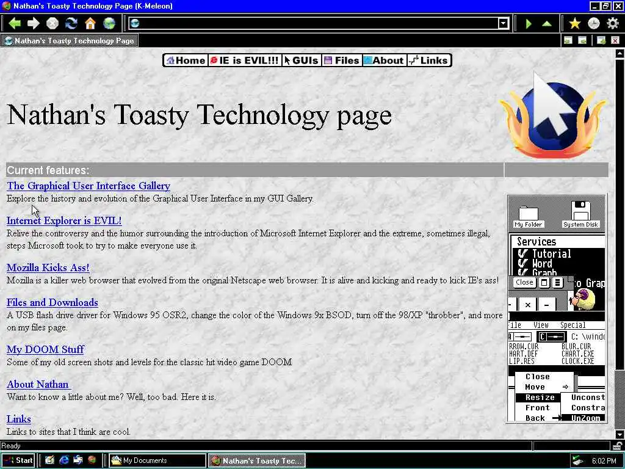Click the site icon in the address bar
625x469 pixels.
tap(135, 24)
